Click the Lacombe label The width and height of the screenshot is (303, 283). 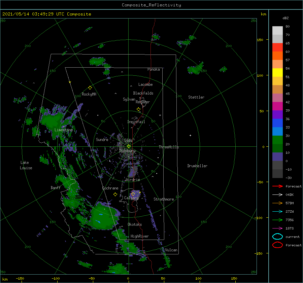(145, 84)
